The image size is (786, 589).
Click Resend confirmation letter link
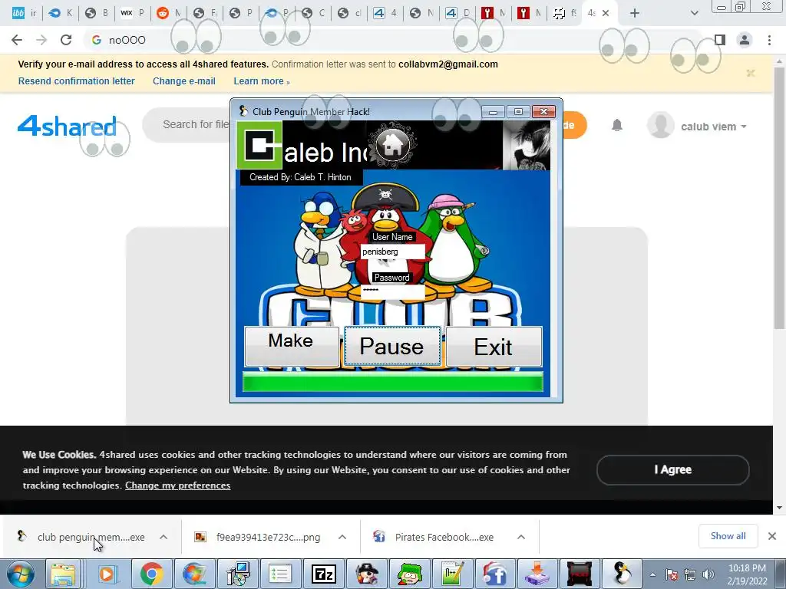[x=76, y=81]
